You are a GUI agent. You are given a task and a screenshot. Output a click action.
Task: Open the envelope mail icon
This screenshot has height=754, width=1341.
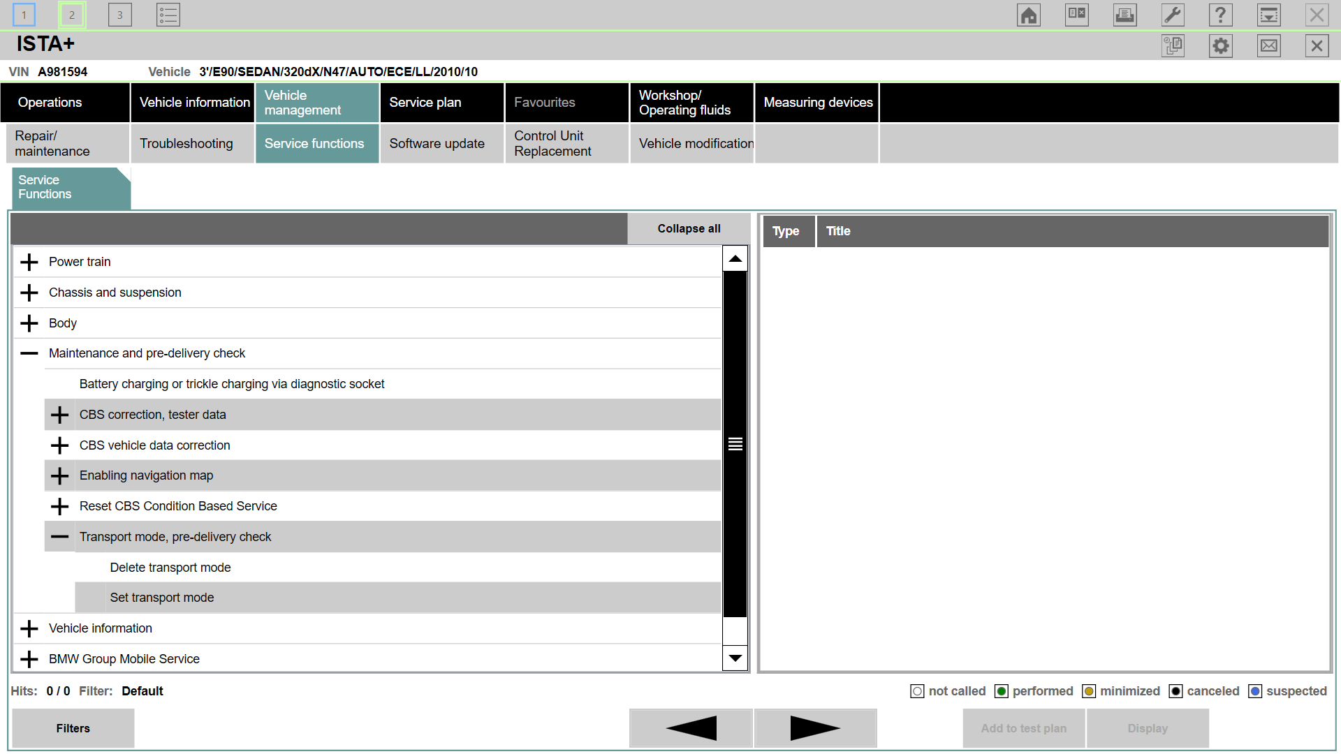pos(1268,46)
